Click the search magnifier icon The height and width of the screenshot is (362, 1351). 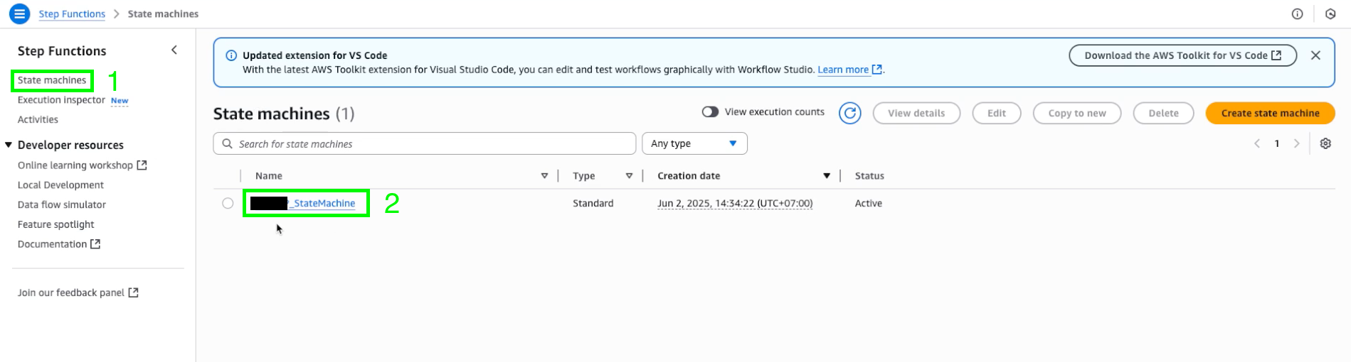pos(227,143)
